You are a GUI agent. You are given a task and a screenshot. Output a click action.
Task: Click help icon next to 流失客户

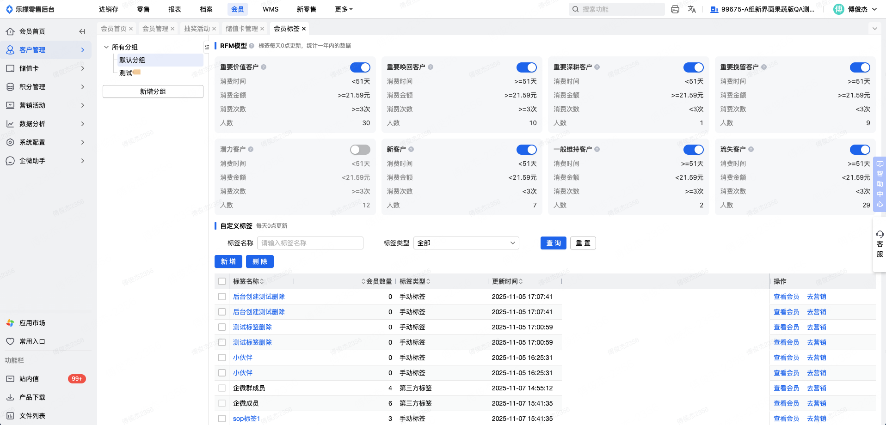pos(751,149)
